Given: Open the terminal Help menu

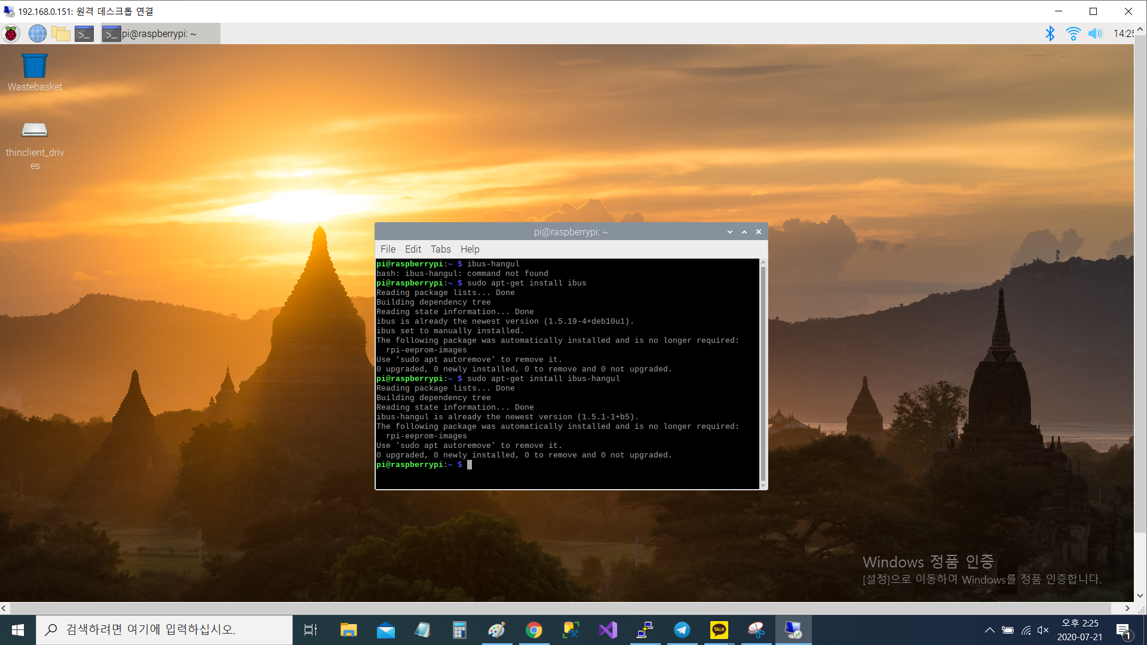Looking at the screenshot, I should (470, 249).
